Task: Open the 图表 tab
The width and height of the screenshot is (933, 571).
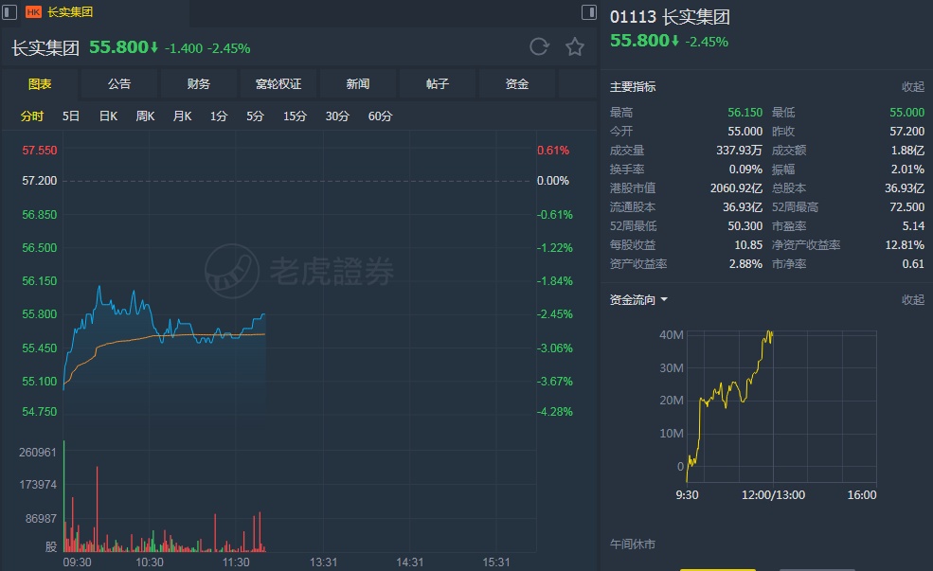Action: [40, 84]
